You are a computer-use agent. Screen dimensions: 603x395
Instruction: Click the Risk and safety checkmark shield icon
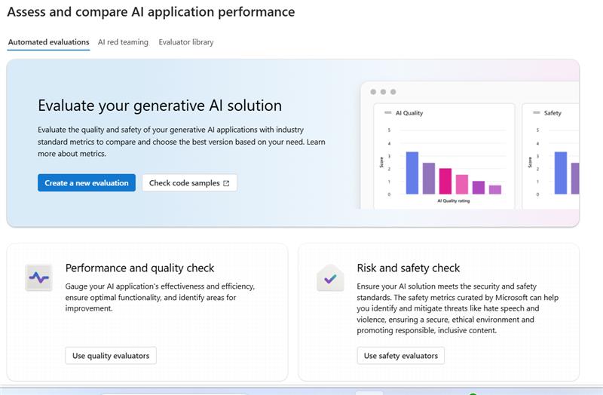pos(330,278)
